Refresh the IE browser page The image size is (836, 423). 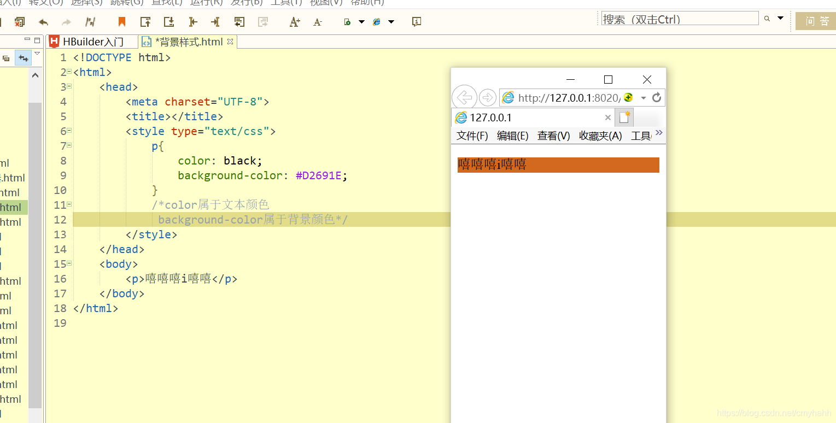[x=657, y=97]
